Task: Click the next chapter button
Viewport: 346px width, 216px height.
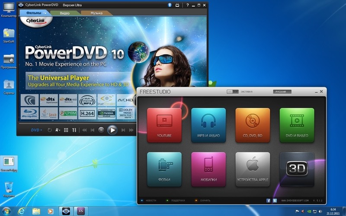Action: (x=123, y=130)
